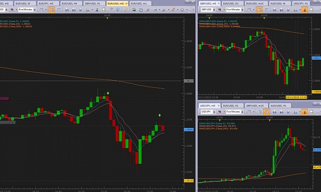Close the EUR/USD, m5 tab
This screenshot has height=192, width=321.
pos(126,4)
